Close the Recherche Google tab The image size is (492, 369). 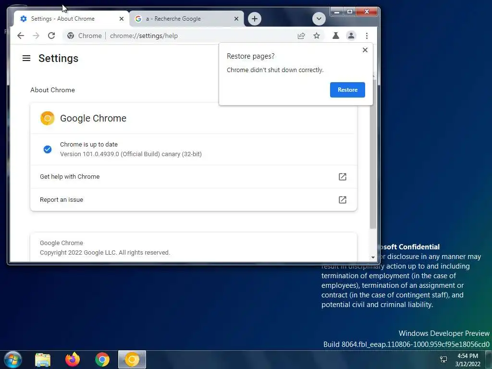(236, 19)
